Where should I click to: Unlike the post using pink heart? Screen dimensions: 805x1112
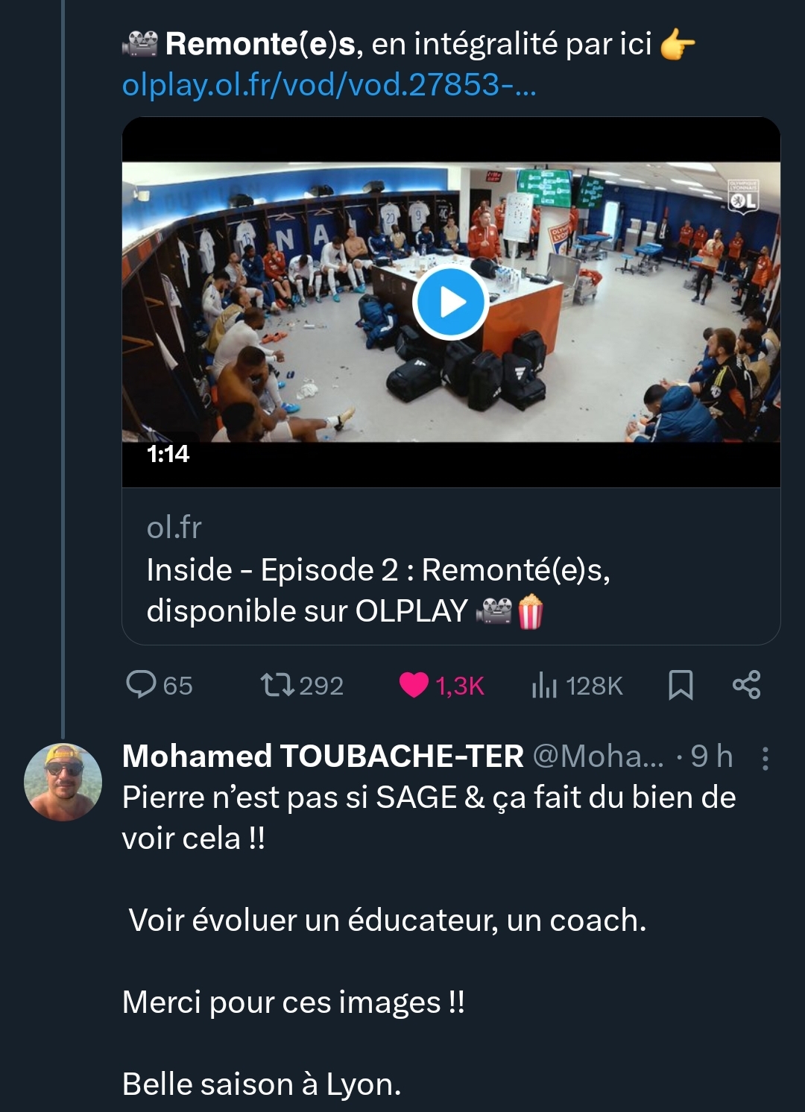click(x=414, y=685)
